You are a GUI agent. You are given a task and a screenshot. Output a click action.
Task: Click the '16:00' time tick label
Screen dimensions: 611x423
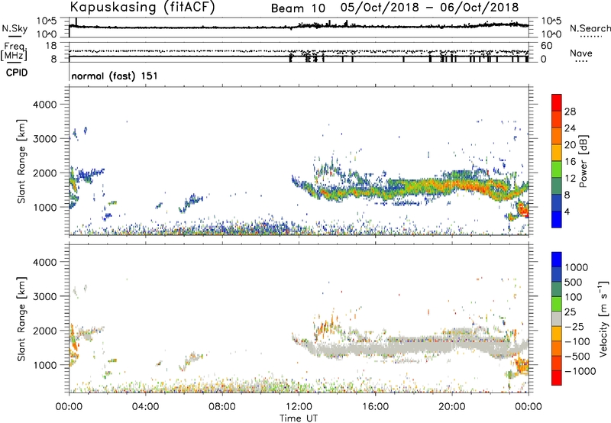(x=375, y=407)
